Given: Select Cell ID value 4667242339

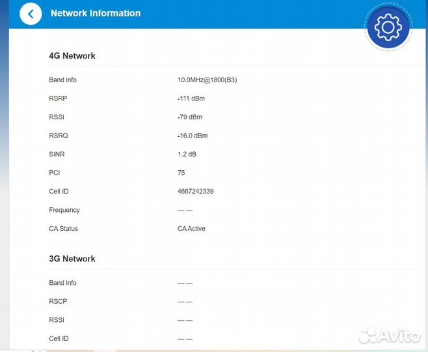Looking at the screenshot, I should [195, 192].
